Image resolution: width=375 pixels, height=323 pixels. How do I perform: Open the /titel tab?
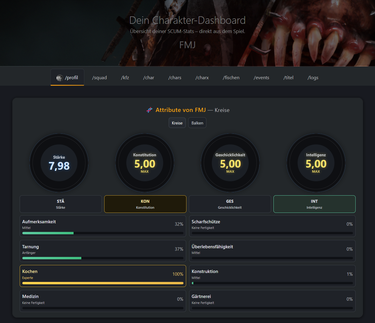pyautogui.click(x=288, y=78)
